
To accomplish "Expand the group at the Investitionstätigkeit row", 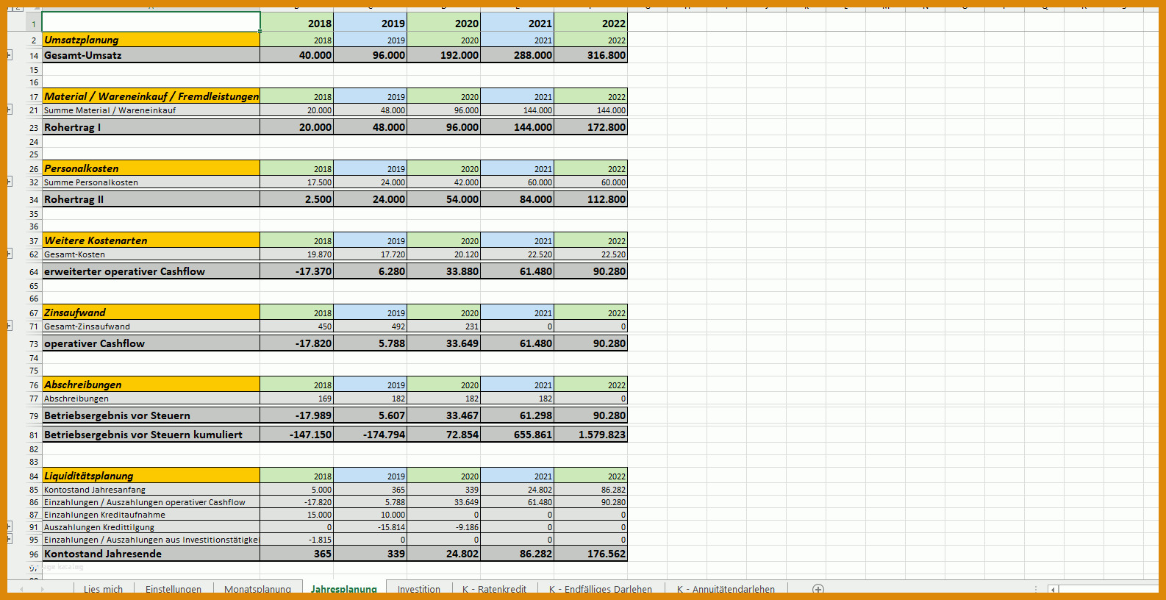I will 10,539.
